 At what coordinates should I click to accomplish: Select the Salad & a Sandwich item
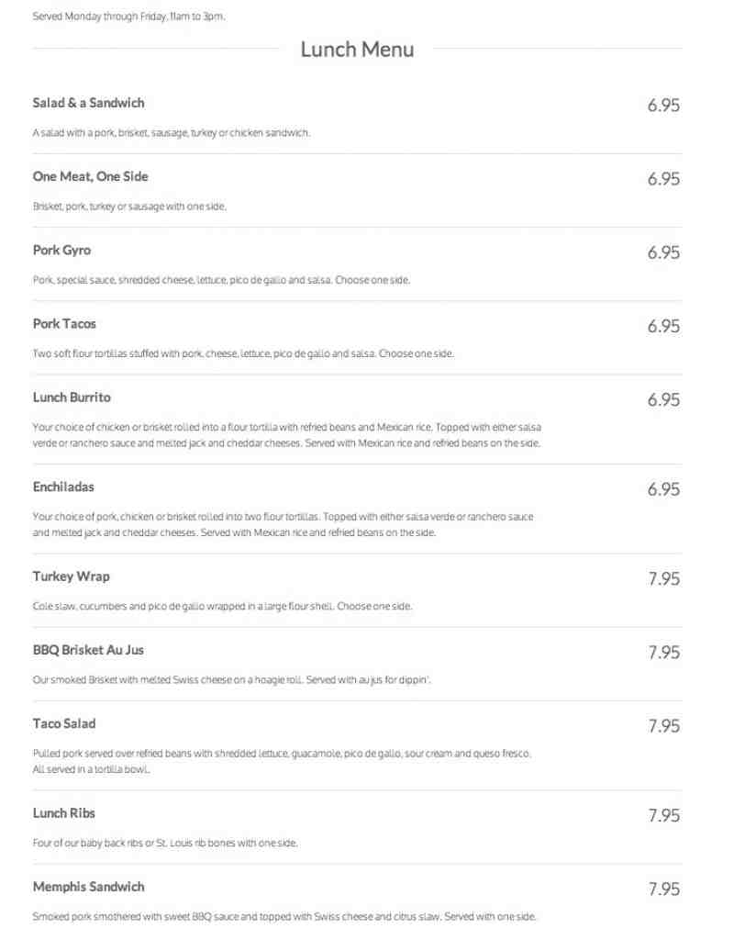pos(88,103)
